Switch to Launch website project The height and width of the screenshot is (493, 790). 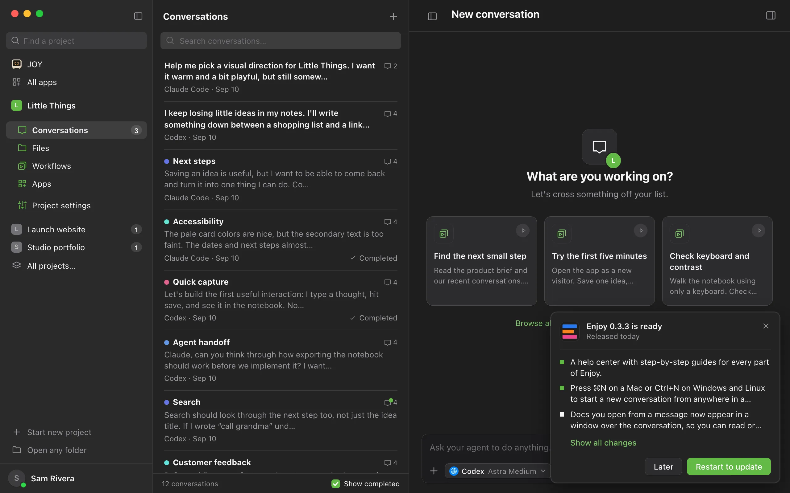pos(77,230)
